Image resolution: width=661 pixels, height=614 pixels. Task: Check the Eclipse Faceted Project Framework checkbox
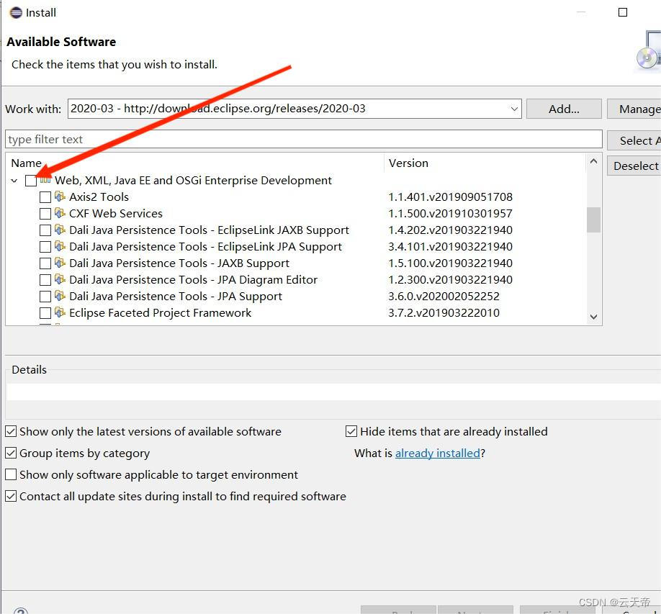[x=45, y=313]
